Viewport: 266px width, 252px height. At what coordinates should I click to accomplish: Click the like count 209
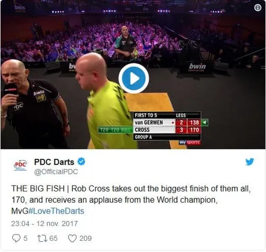pyautogui.click(x=86, y=238)
